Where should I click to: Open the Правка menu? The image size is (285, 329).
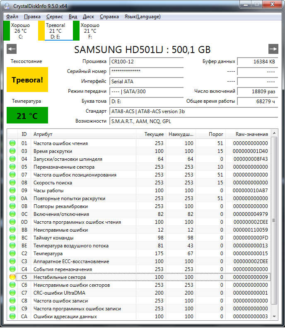32,17
